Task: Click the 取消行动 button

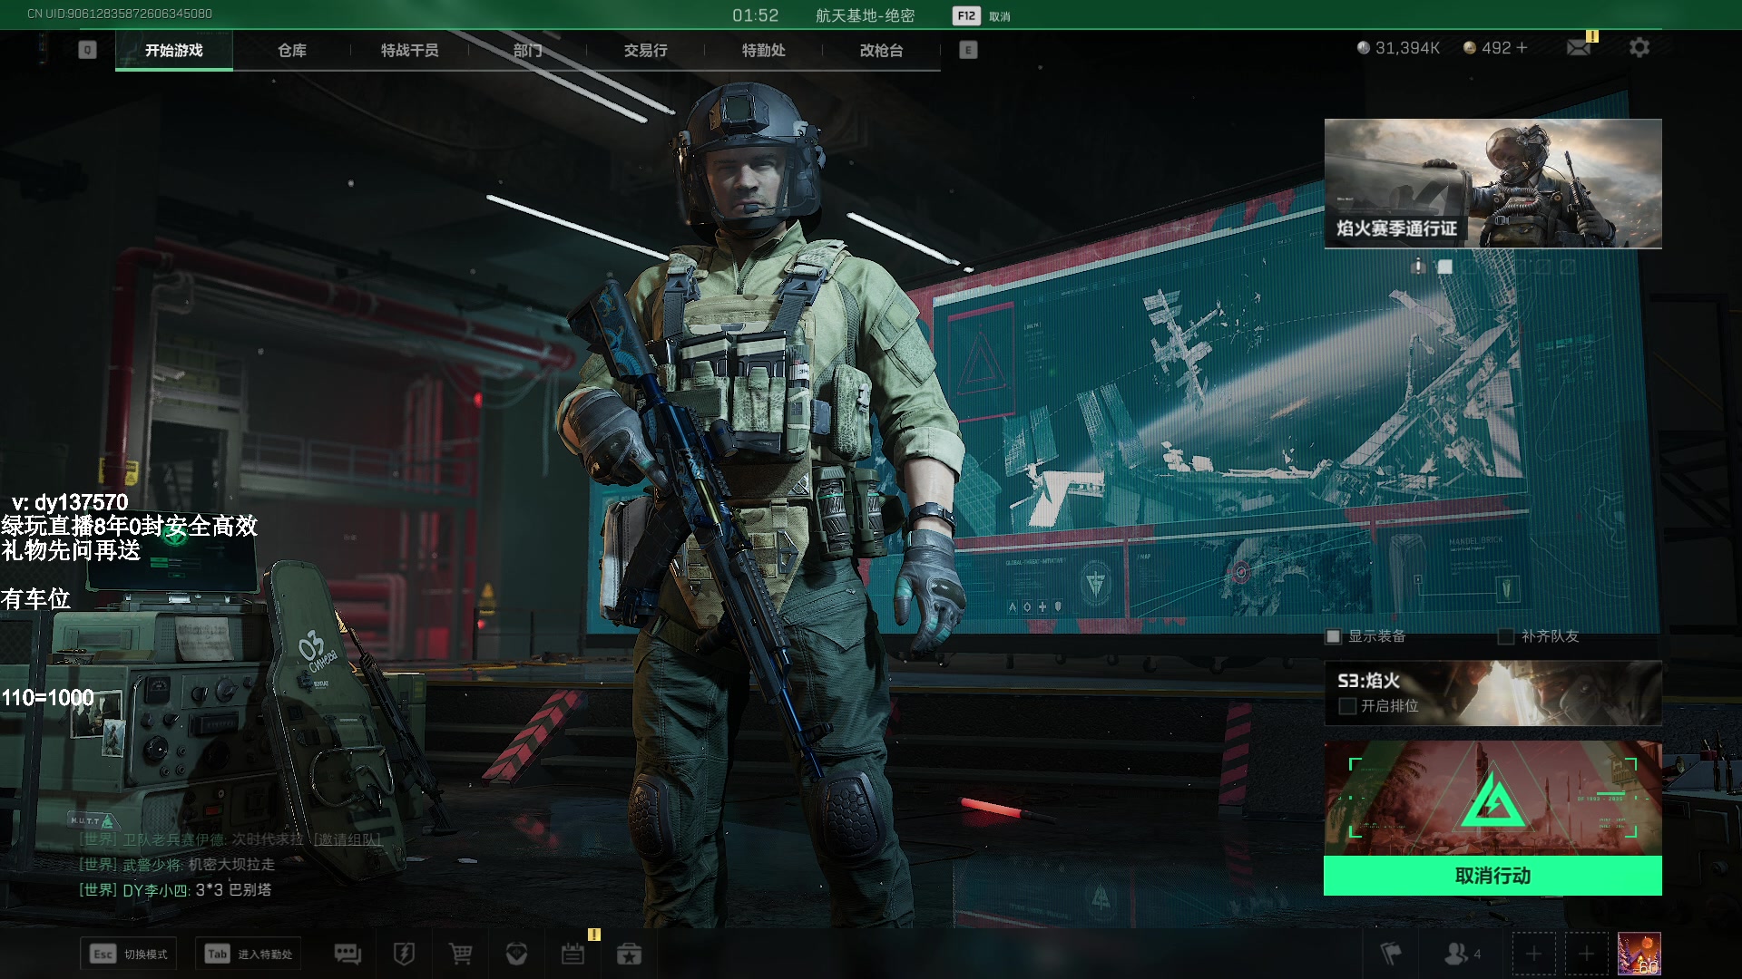Action: (1492, 876)
